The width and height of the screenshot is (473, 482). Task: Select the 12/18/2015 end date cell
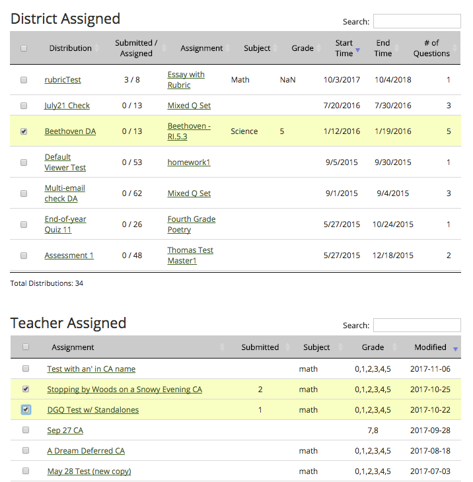click(x=392, y=256)
